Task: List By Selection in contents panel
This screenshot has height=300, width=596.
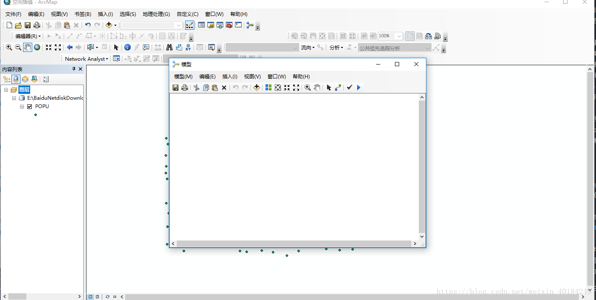Action: 34,79
